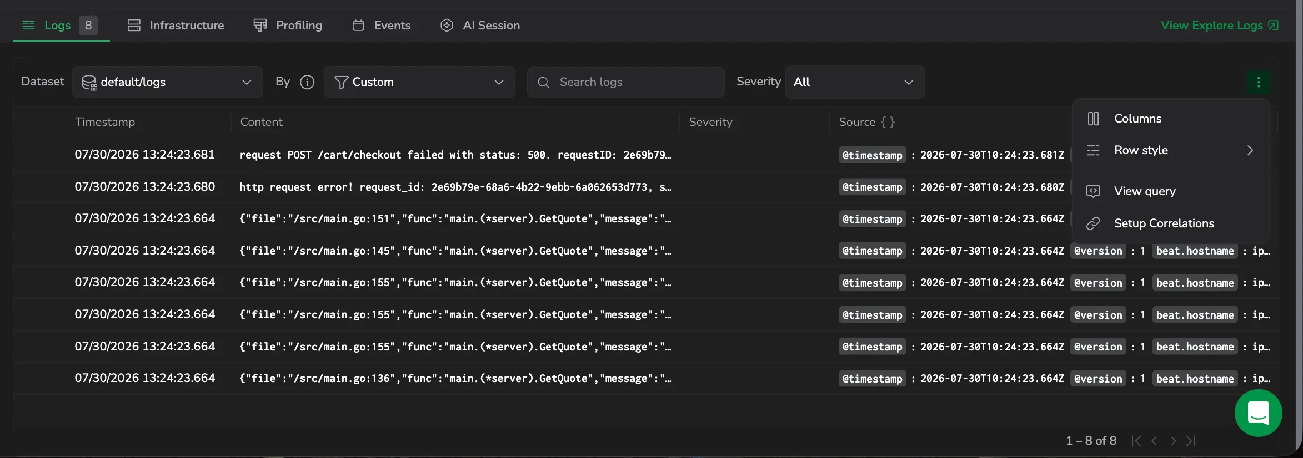1303x458 pixels.
Task: Click beat.hostname tag in main.go:136 row
Action: coord(1195,379)
